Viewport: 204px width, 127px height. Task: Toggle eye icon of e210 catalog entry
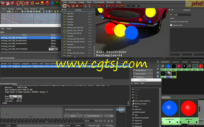point(65,56)
